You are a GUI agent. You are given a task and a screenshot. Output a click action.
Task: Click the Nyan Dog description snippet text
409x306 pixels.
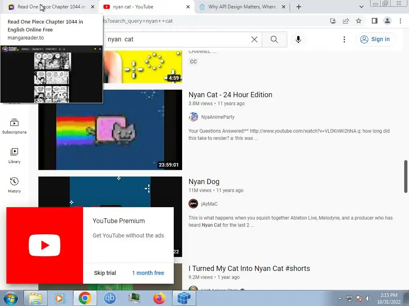[291, 222]
